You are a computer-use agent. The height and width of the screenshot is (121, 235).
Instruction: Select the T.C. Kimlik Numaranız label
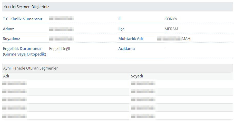point(23,19)
